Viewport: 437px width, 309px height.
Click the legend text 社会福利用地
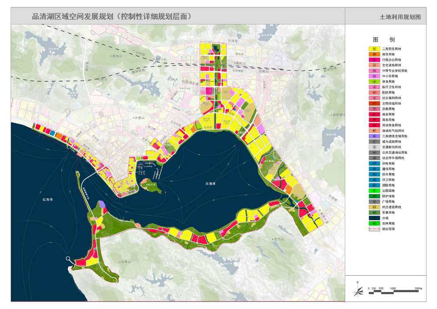(x=392, y=98)
